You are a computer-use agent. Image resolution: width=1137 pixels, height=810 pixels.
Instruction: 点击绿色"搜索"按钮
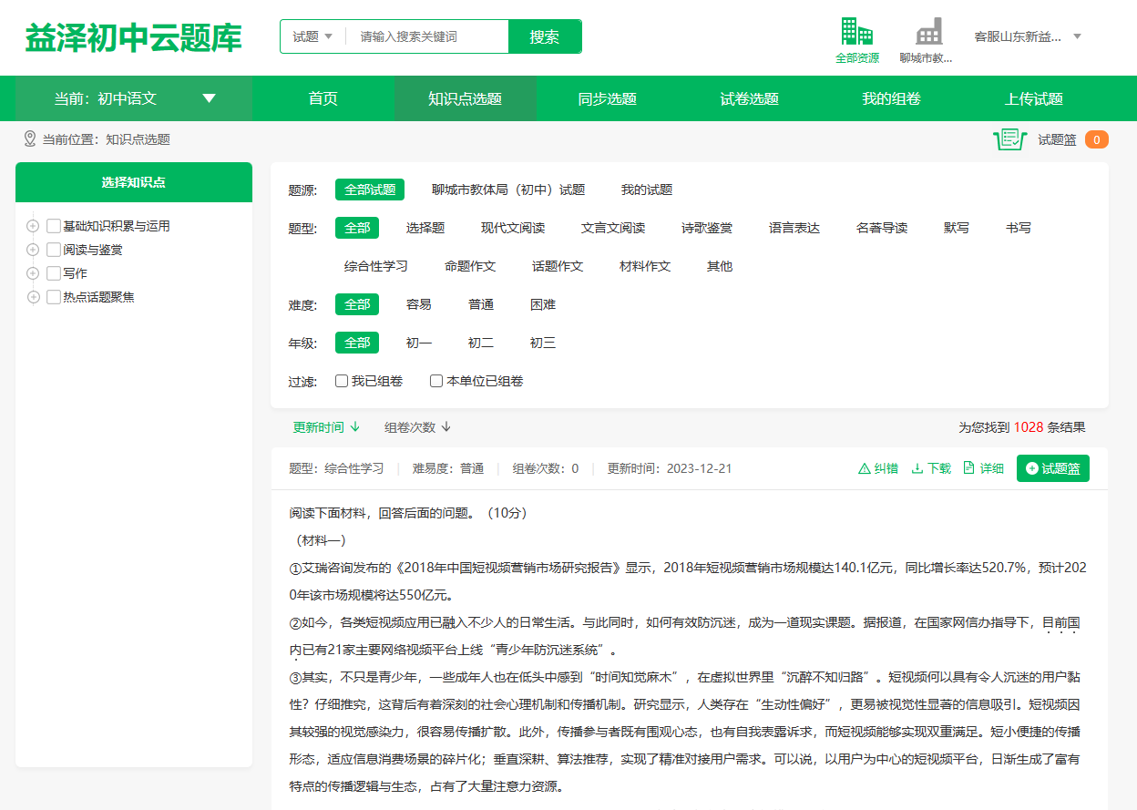tap(545, 36)
